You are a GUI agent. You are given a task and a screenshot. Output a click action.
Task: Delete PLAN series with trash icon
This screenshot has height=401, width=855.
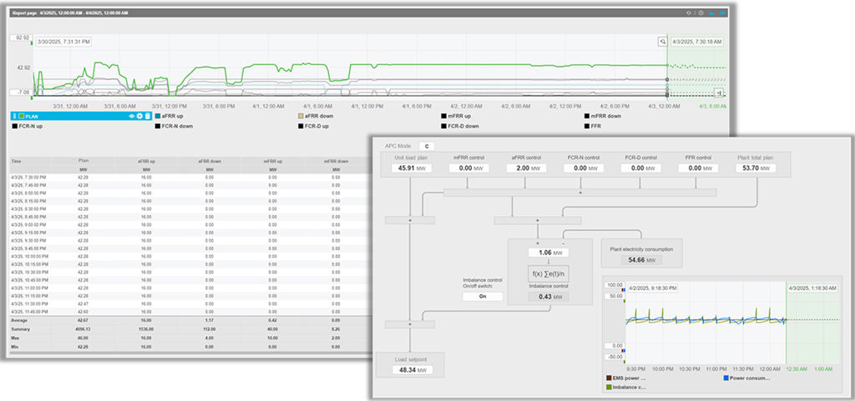(x=148, y=117)
